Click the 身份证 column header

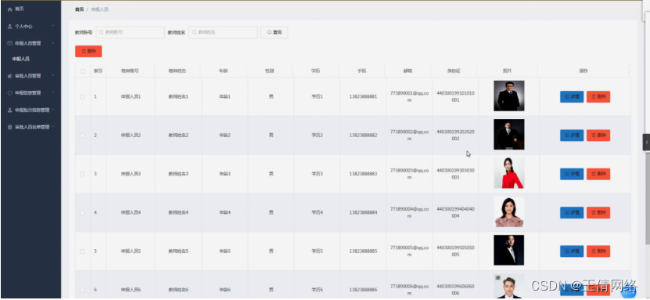pos(454,71)
